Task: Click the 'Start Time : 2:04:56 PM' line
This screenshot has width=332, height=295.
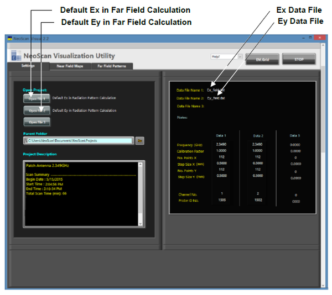Action: pyautogui.click(x=44, y=185)
